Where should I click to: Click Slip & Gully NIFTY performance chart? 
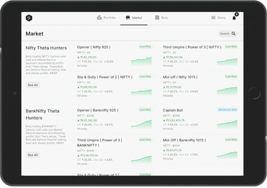click(141, 92)
